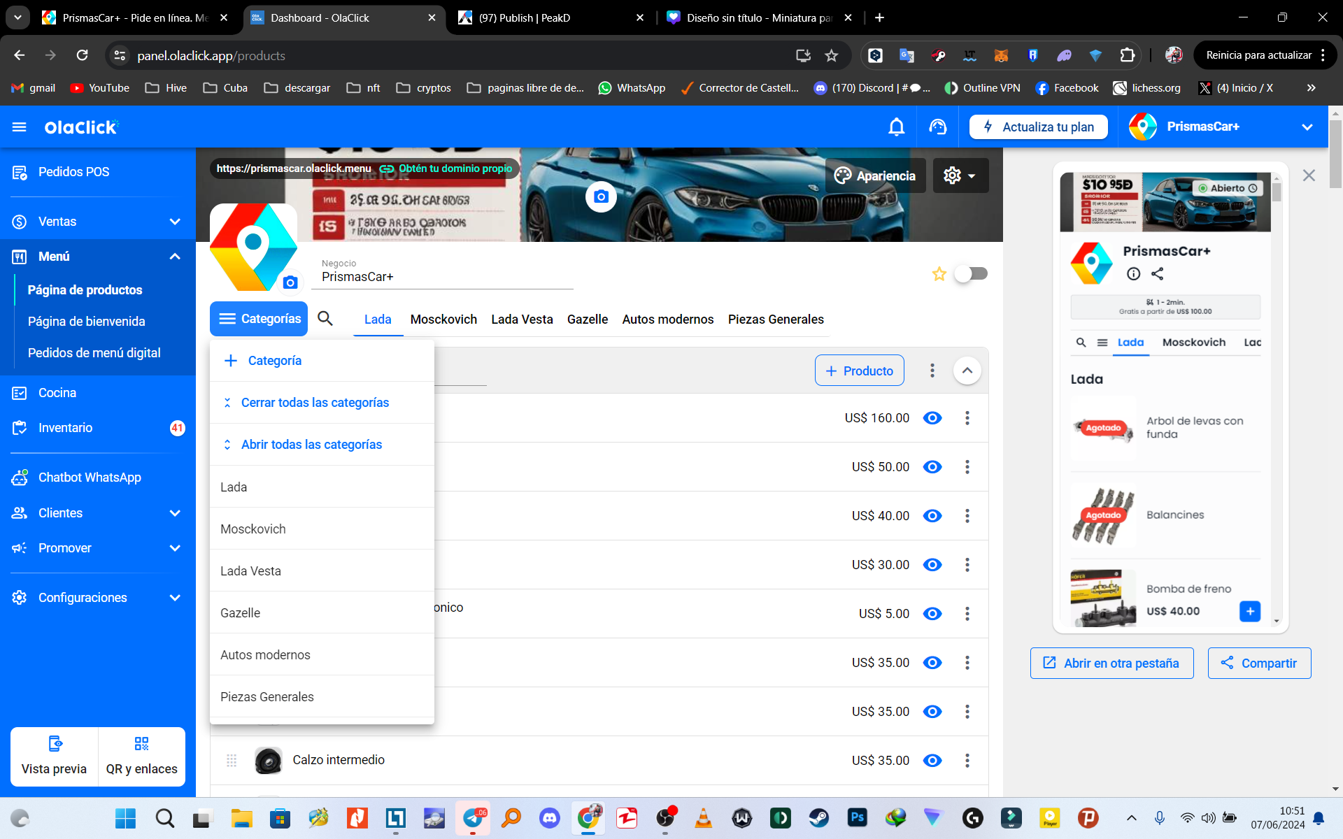1343x839 pixels.
Task: Choose Abrir todas las categorías
Action: pyautogui.click(x=322, y=445)
